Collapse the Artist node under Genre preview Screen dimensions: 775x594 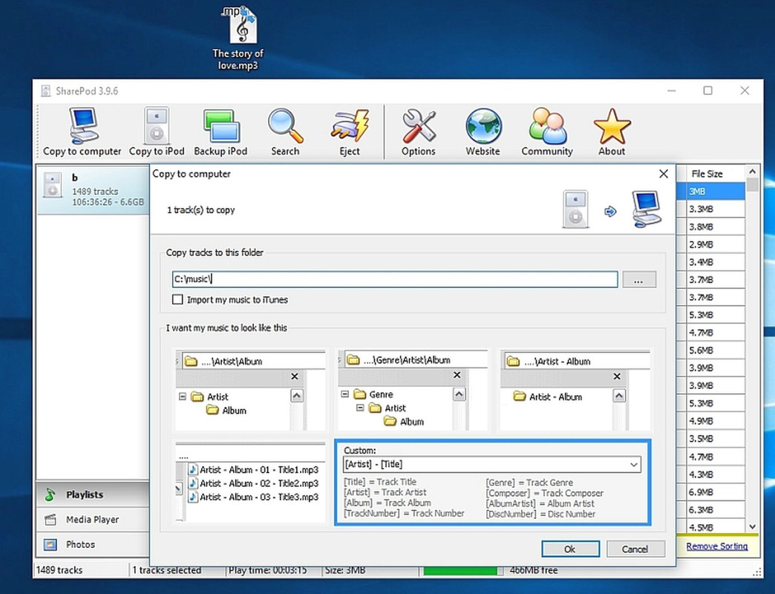click(360, 408)
